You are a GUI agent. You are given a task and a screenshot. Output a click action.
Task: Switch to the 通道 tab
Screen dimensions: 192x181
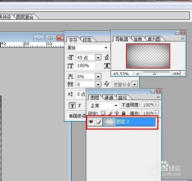tap(109, 98)
